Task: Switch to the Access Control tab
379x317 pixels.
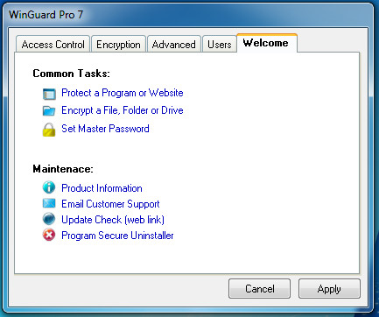Action: [x=53, y=44]
